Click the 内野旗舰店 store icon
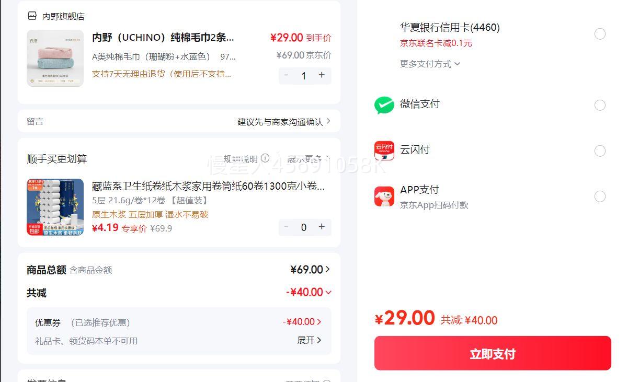This screenshot has width=628, height=382. pos(32,16)
